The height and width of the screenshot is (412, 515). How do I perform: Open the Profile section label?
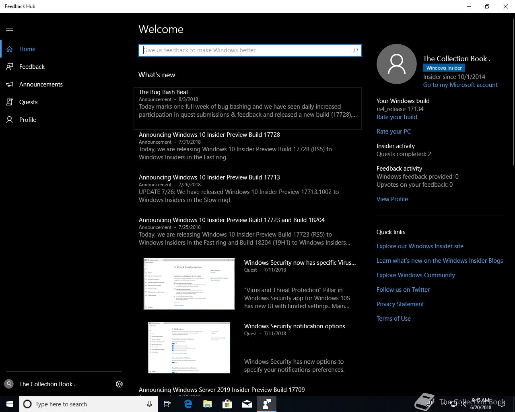pyautogui.click(x=28, y=120)
